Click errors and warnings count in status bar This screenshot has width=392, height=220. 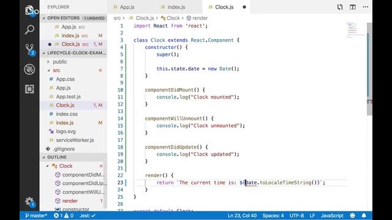tap(64, 216)
